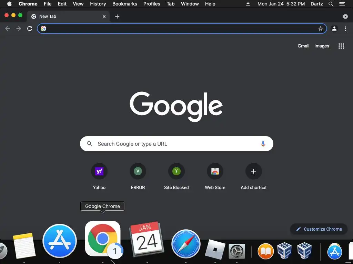The image size is (353, 264).
Task: Bookmark this tab with the star icon
Action: 320,29
